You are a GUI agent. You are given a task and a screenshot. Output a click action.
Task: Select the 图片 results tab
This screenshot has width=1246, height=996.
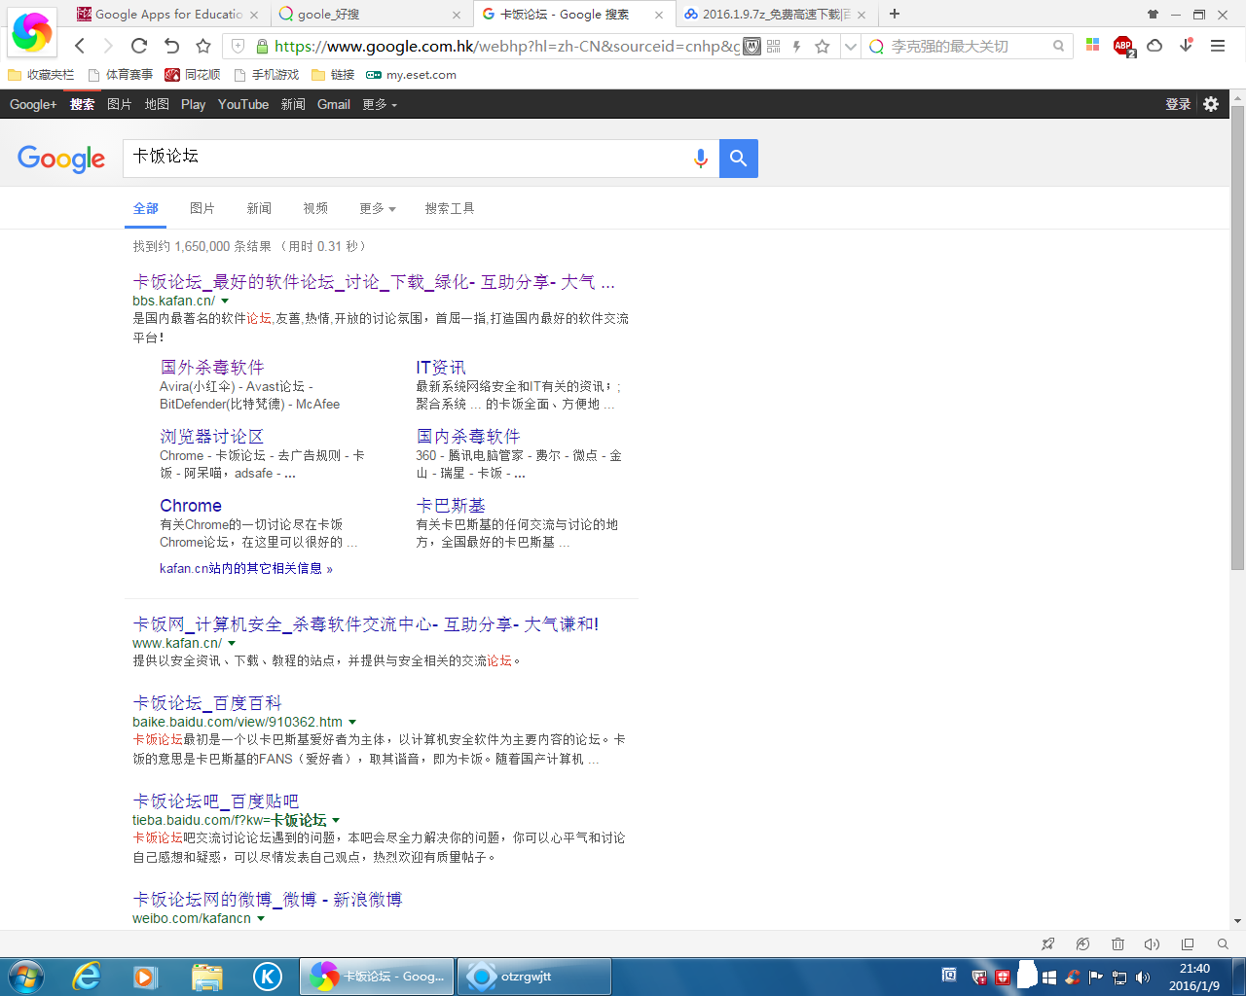[x=202, y=208]
